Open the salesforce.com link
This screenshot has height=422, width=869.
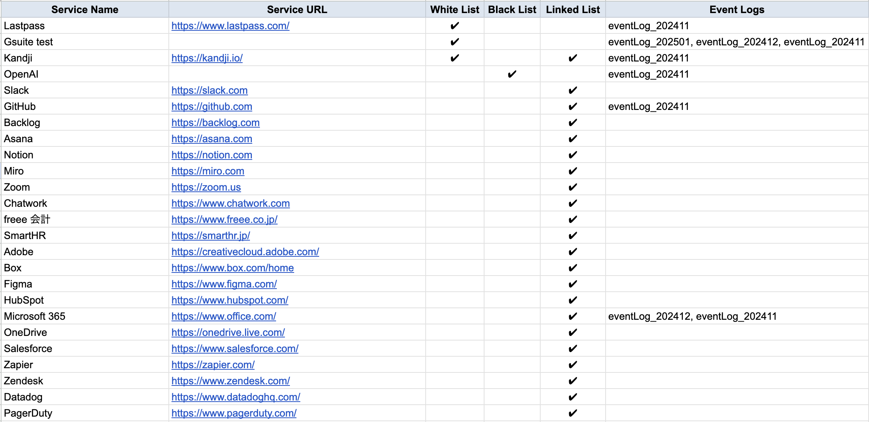click(235, 349)
